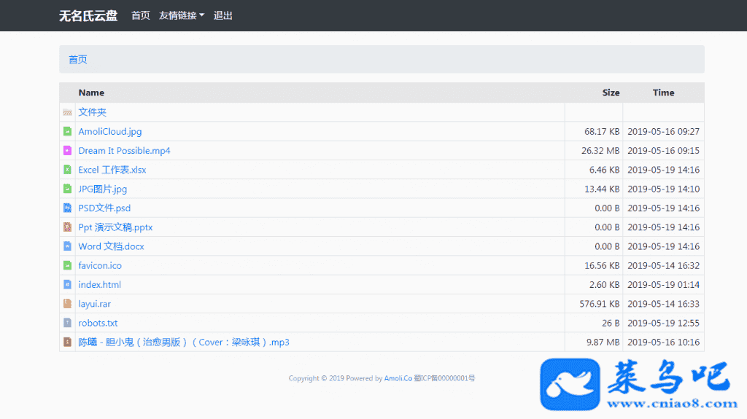Image resolution: width=747 pixels, height=419 pixels.
Task: Click 退出 to log out
Action: pos(222,15)
